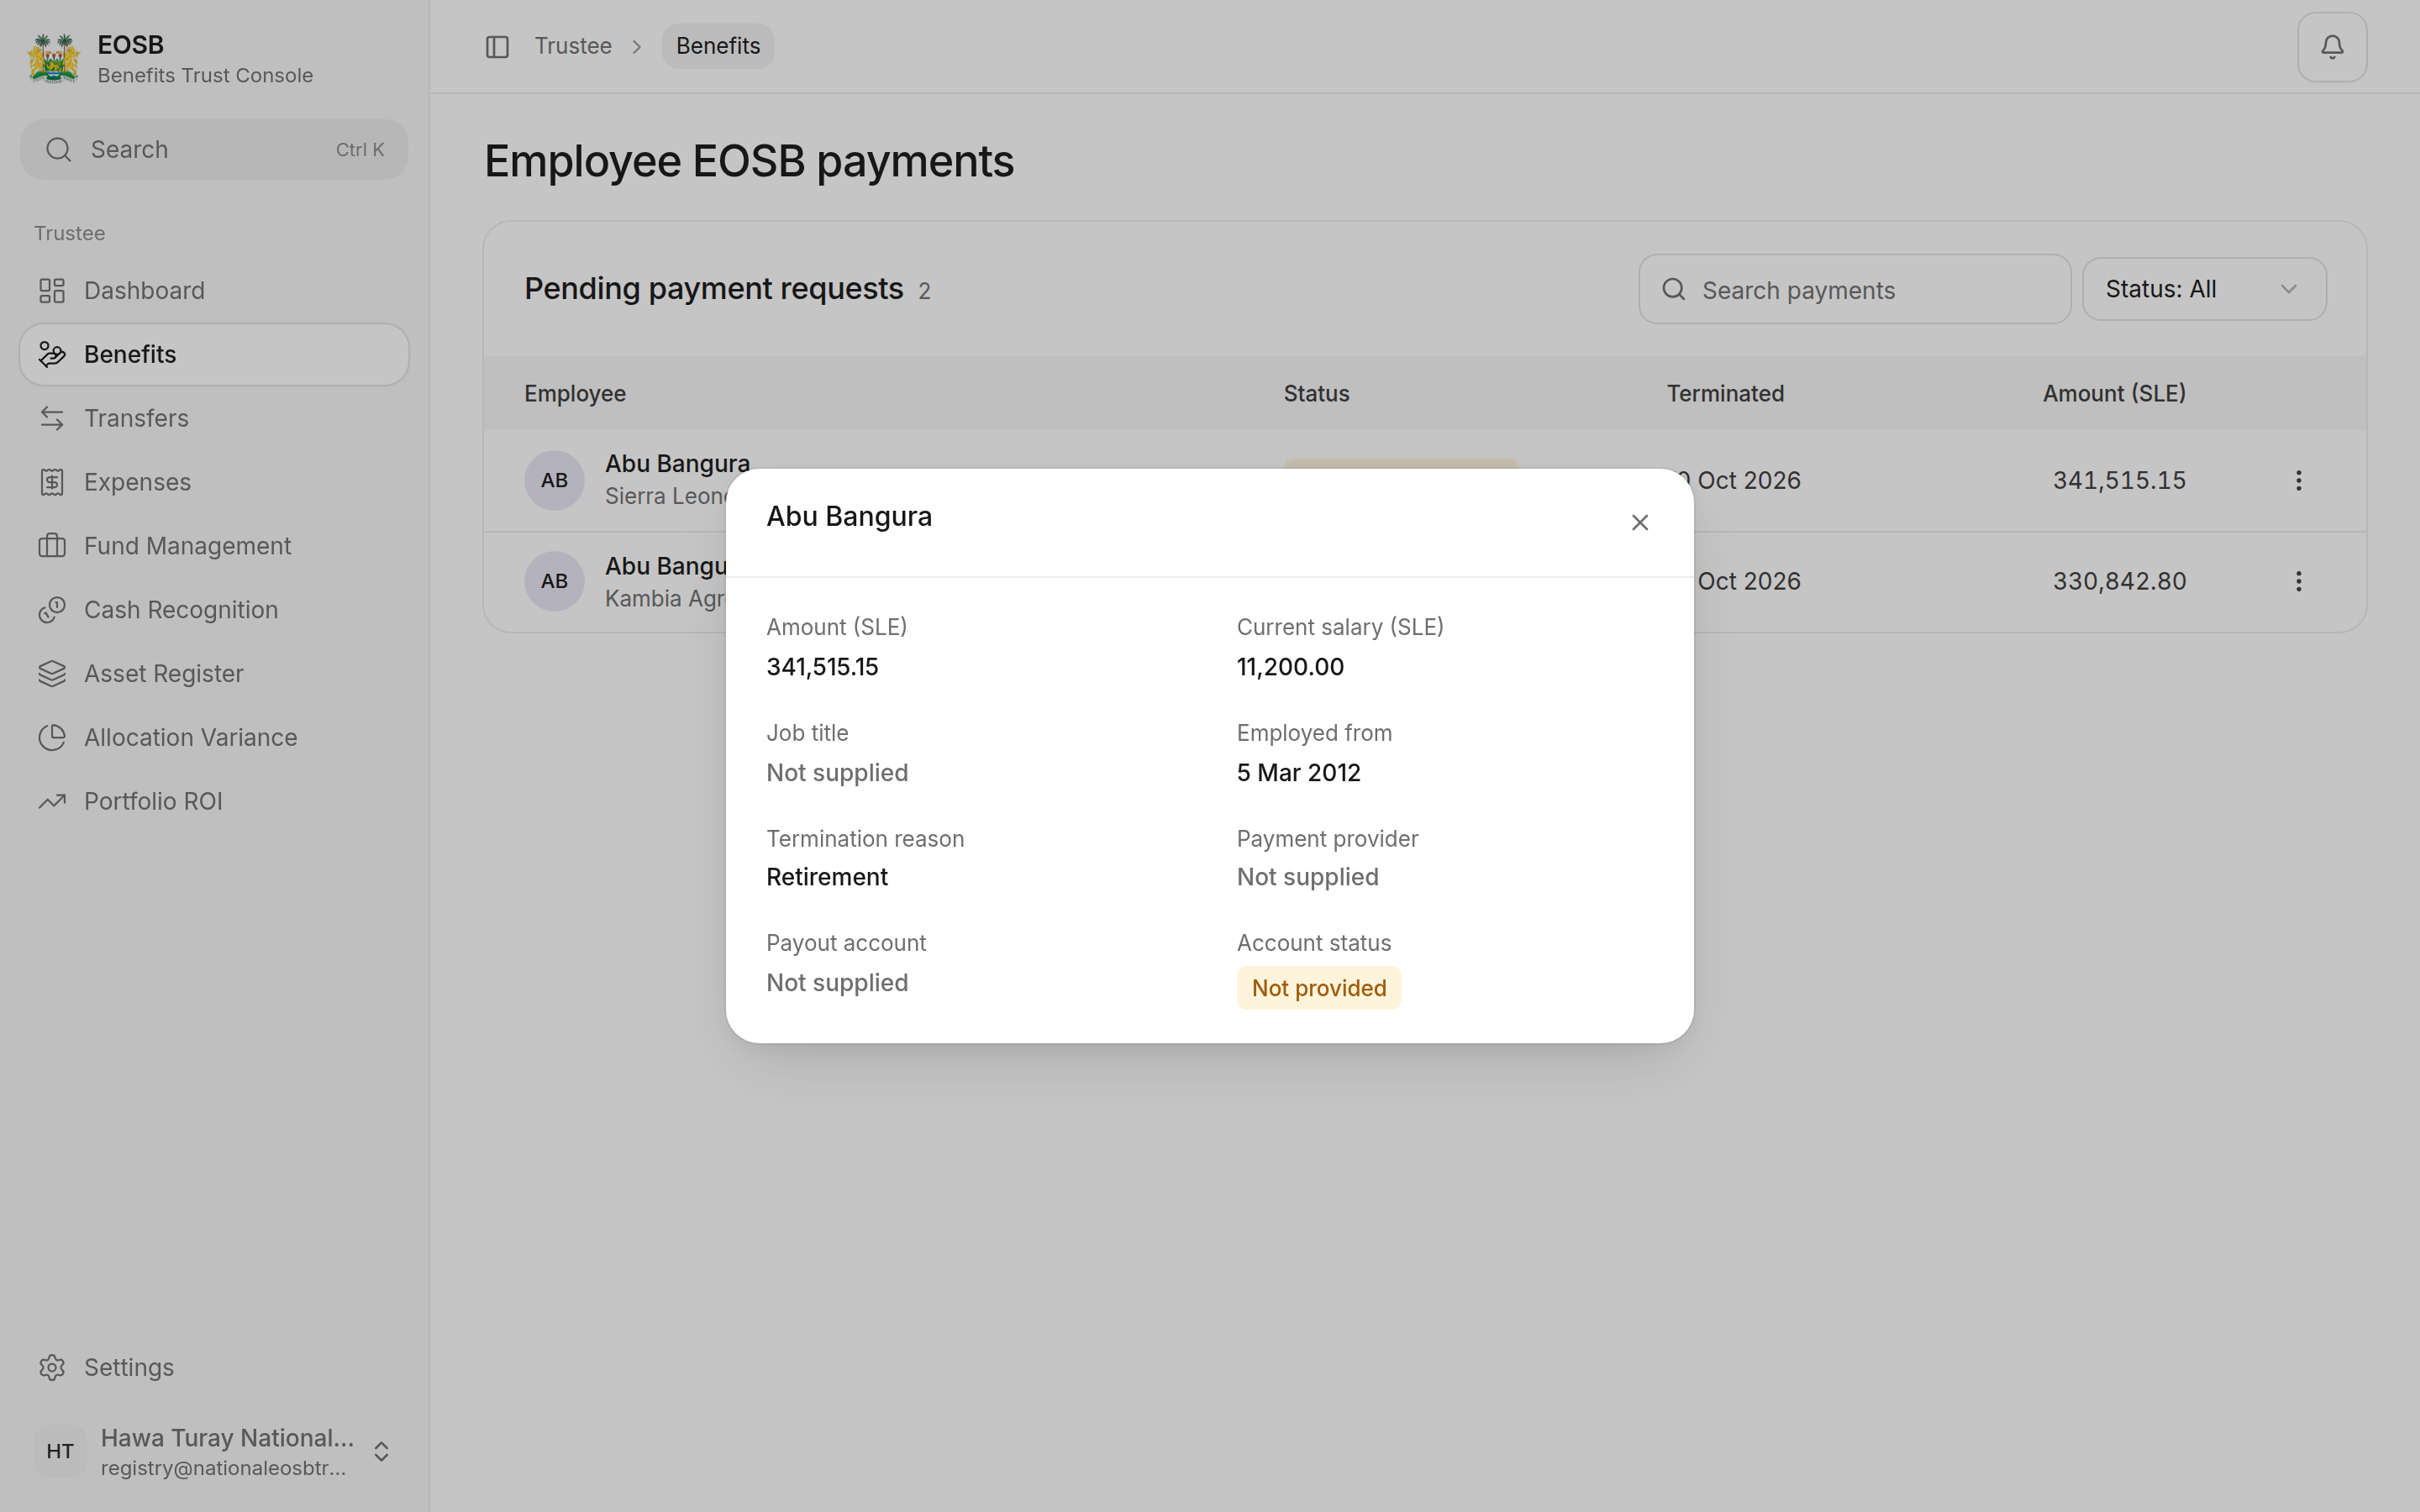
Task: Click the 330,842.80 amount cell
Action: pyautogui.click(x=2119, y=582)
